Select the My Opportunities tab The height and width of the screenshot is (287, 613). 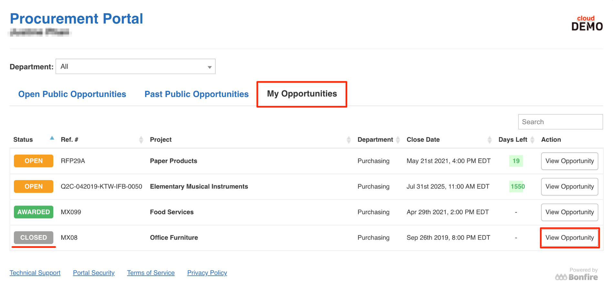pos(302,94)
